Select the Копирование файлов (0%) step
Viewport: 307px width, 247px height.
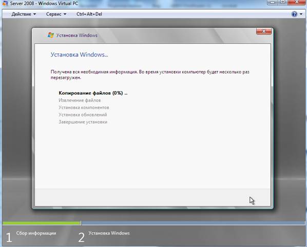[93, 93]
